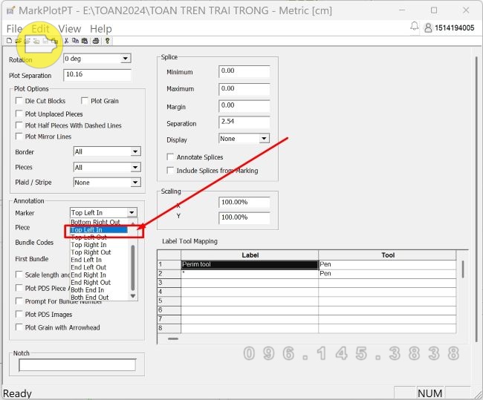The image size is (483, 400).
Task: Open the View menu
Action: (x=69, y=28)
